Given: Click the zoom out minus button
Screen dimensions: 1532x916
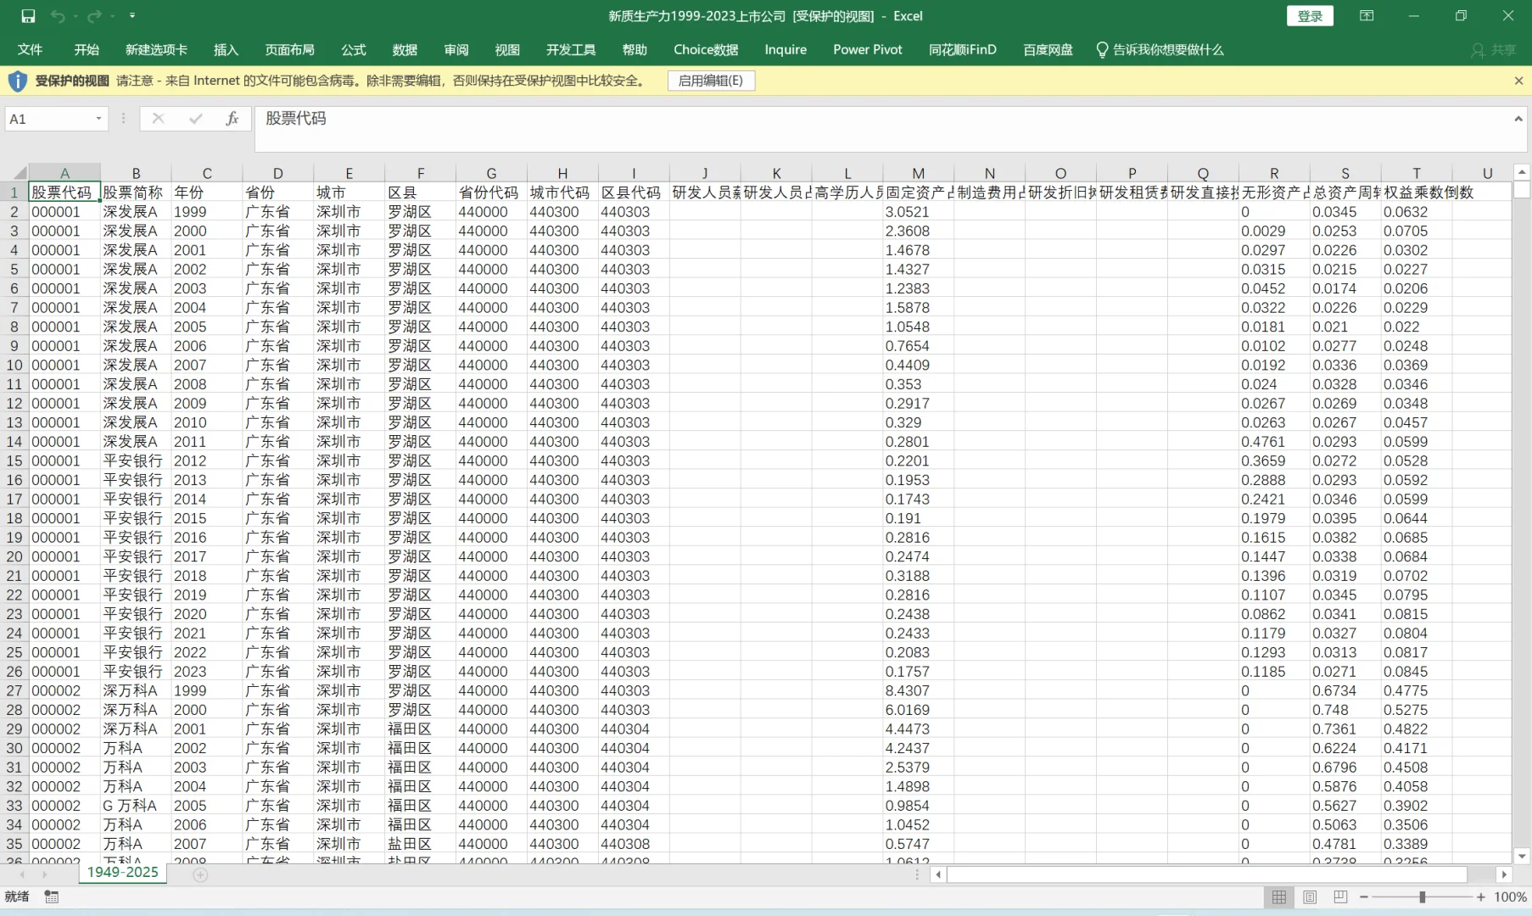Looking at the screenshot, I should click(x=1364, y=897).
